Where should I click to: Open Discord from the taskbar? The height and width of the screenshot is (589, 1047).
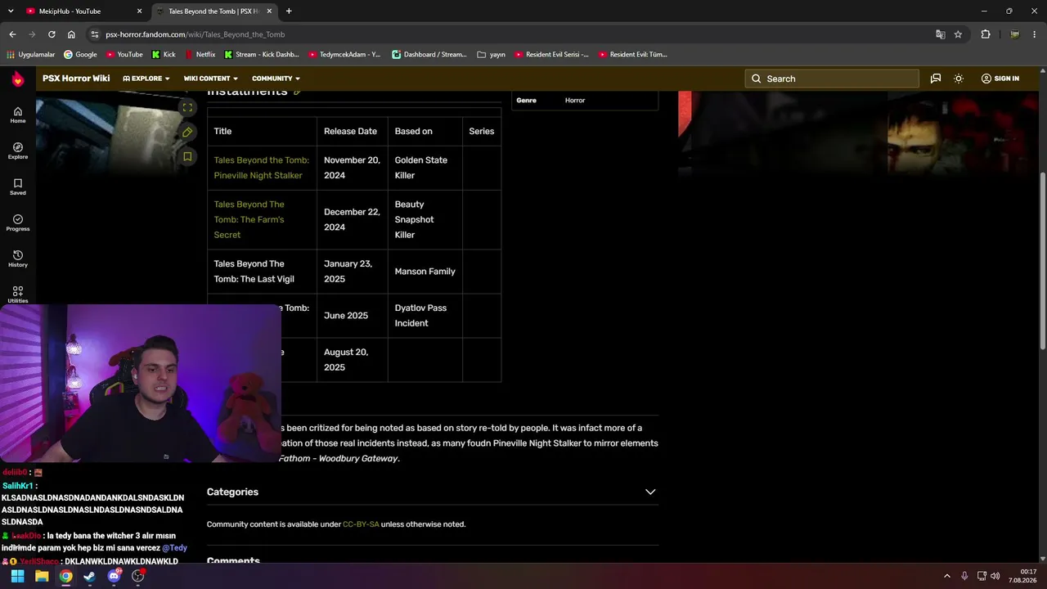(x=114, y=576)
